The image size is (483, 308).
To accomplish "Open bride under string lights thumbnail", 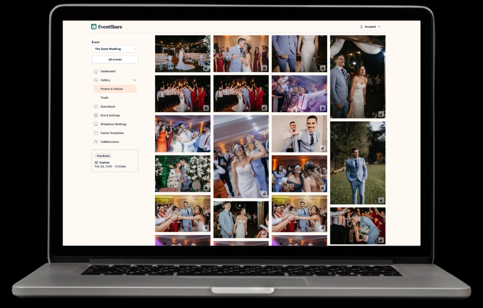I will coord(183,54).
